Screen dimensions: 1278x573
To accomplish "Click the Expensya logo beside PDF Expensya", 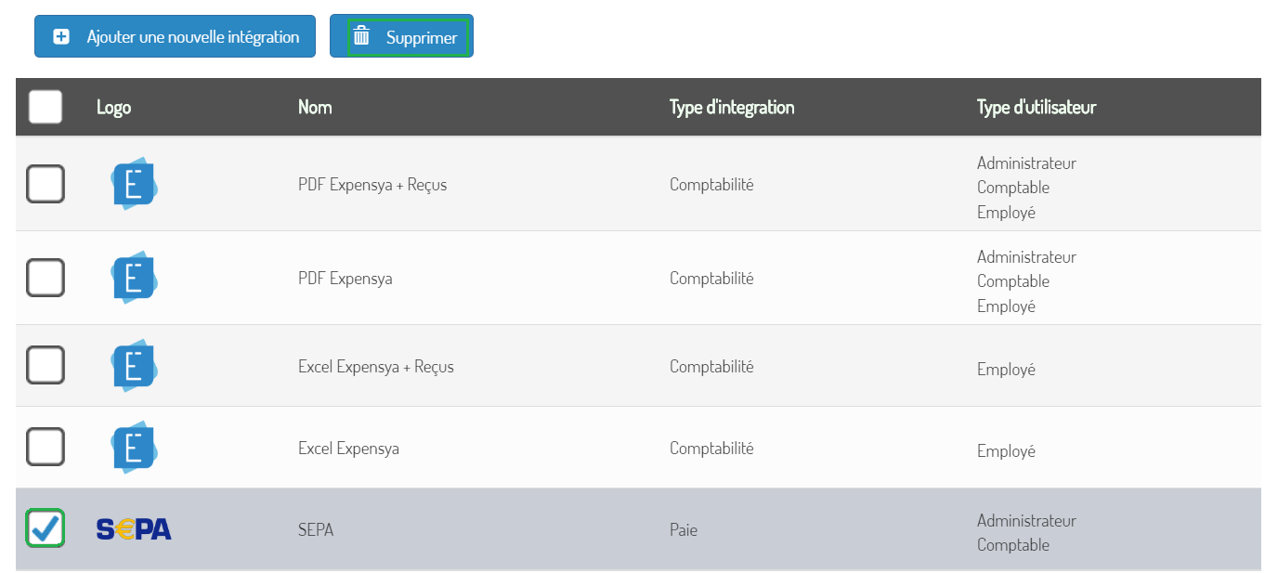I will (x=134, y=278).
